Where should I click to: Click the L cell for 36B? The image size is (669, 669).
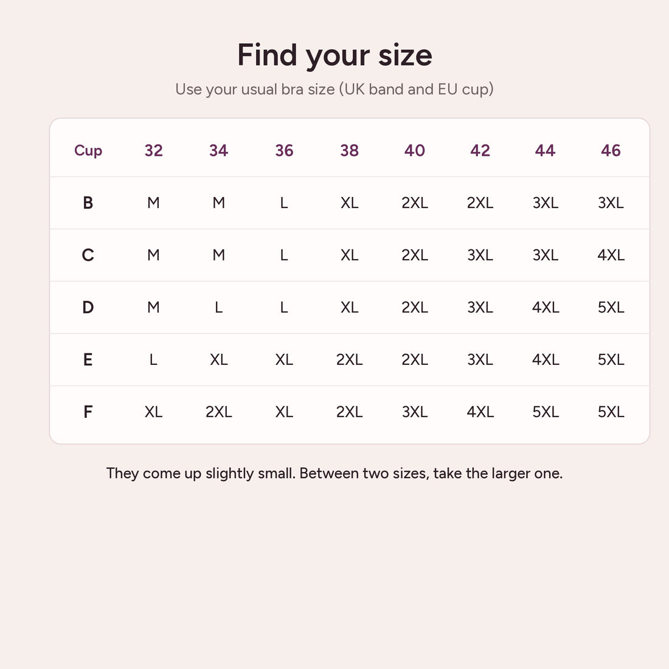pos(284,203)
